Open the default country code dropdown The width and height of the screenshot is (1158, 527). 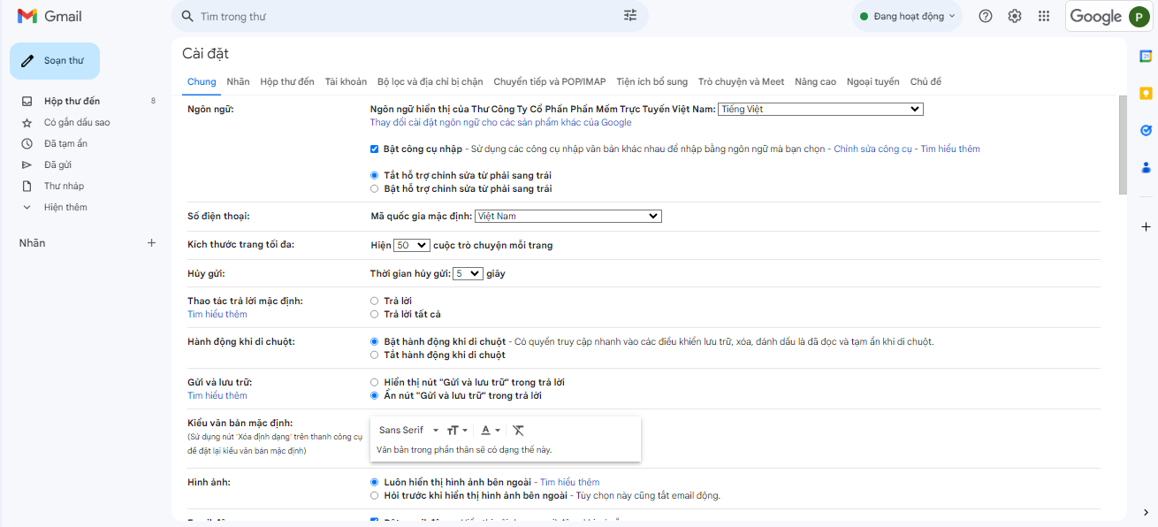(568, 217)
